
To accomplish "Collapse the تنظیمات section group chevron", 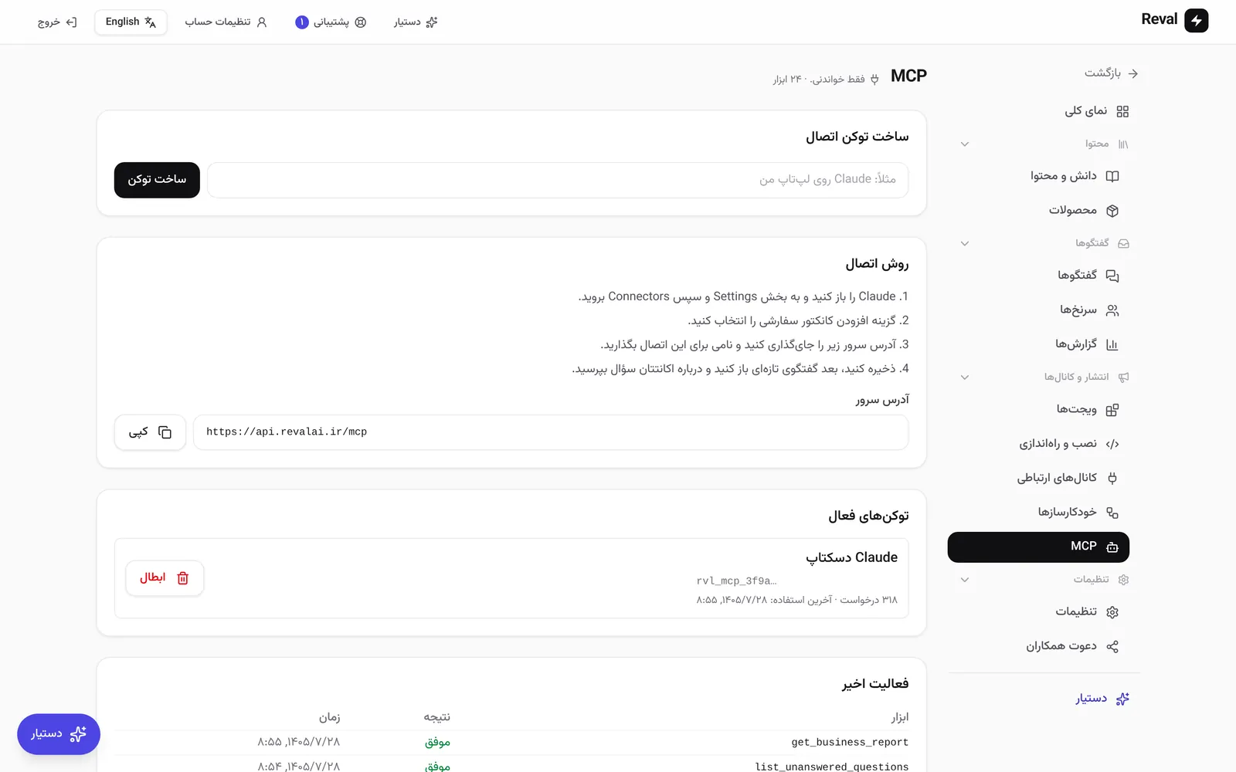I will pos(965,580).
